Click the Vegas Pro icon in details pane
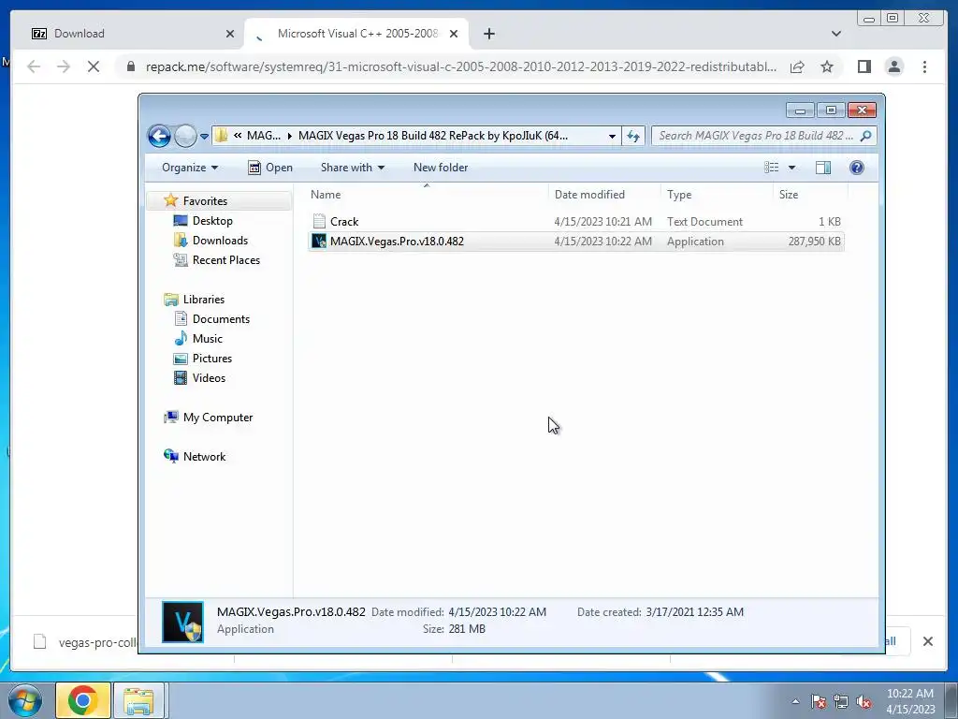958x719 pixels. coord(182,623)
